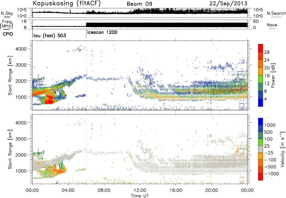Viewport: 286px width, 198px height.
Task: Pick the light green 12–16 Power color segment
Action: 261,79
